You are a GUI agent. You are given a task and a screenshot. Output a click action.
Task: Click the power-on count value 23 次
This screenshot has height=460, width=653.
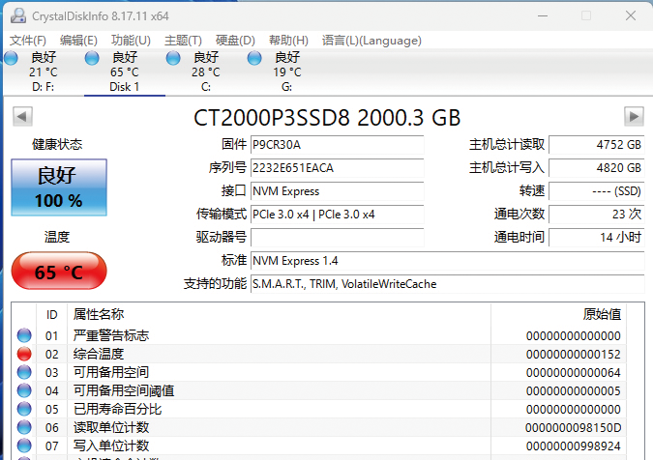pyautogui.click(x=596, y=215)
